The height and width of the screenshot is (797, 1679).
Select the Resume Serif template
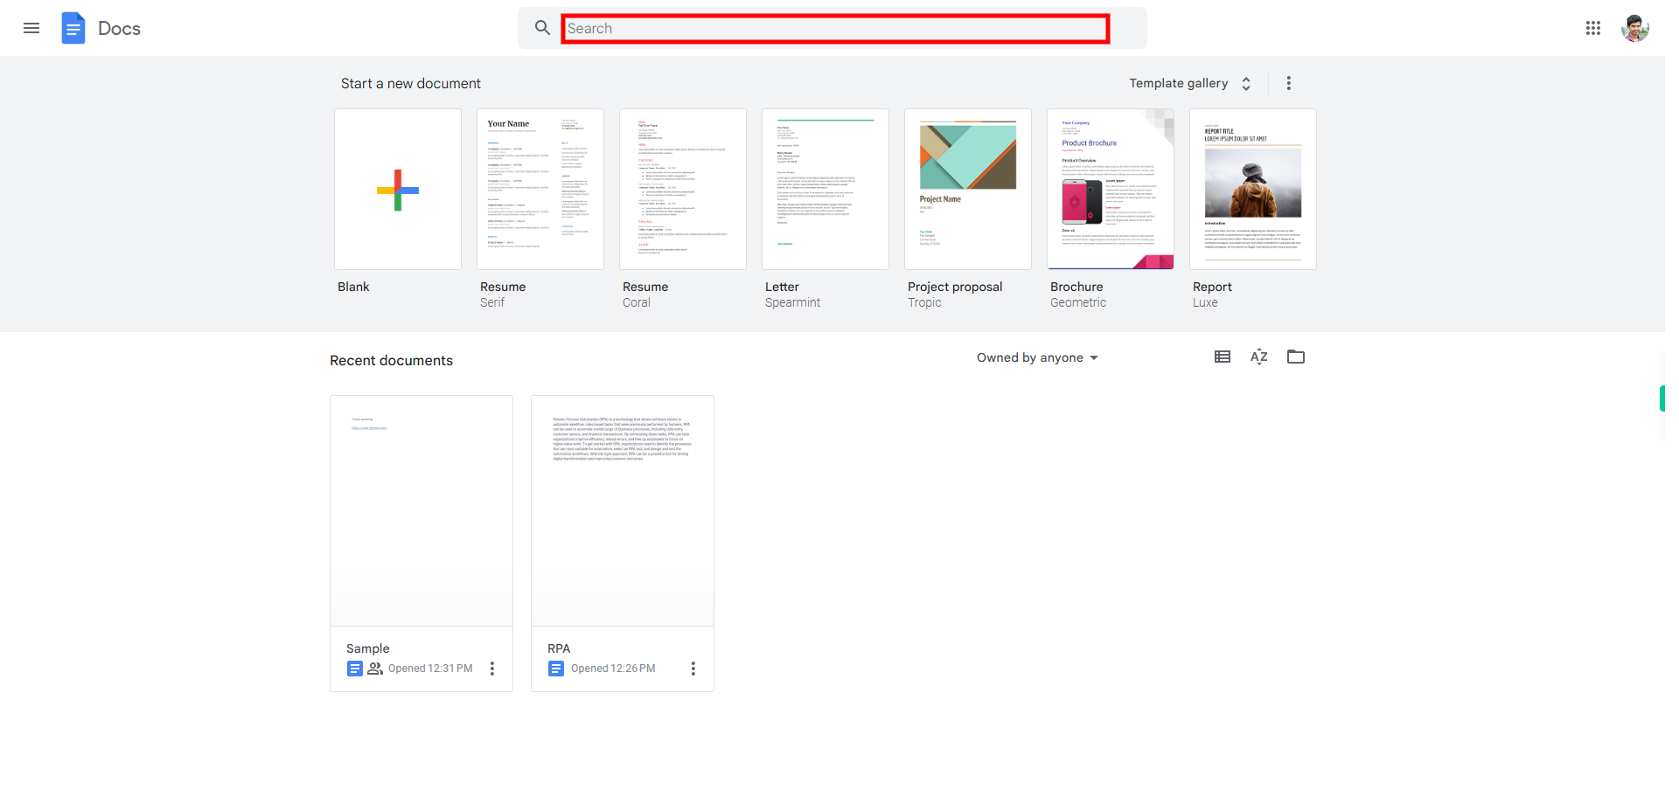[x=540, y=190]
